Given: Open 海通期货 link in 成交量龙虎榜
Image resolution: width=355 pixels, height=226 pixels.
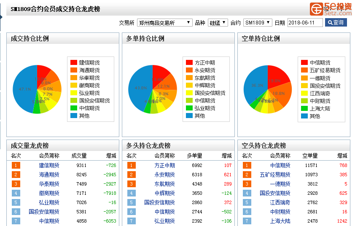Looking at the screenshot, I should [x=49, y=175].
